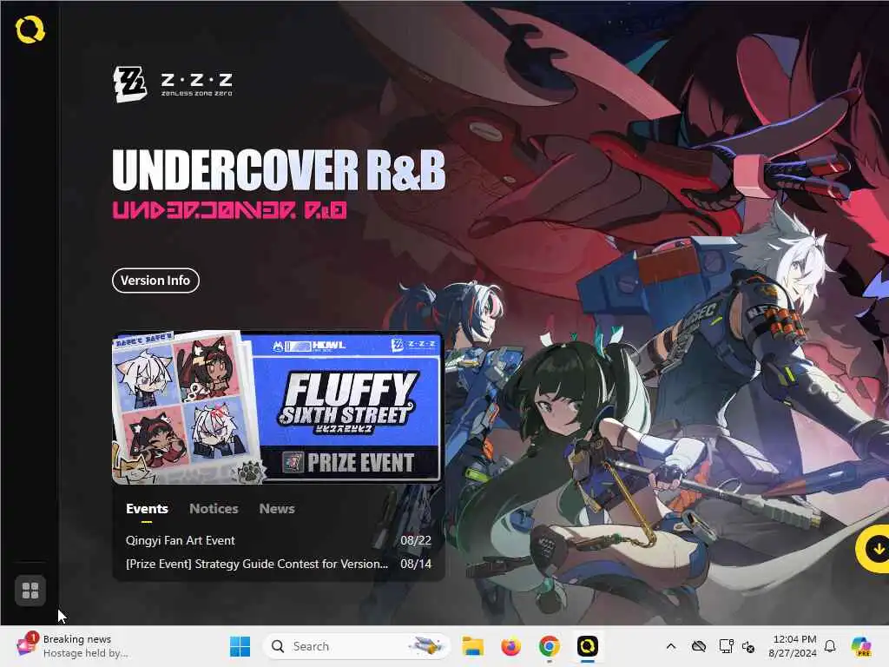Image resolution: width=889 pixels, height=667 pixels.
Task: Click the Zenless Zone Zero logo
Action: (173, 84)
